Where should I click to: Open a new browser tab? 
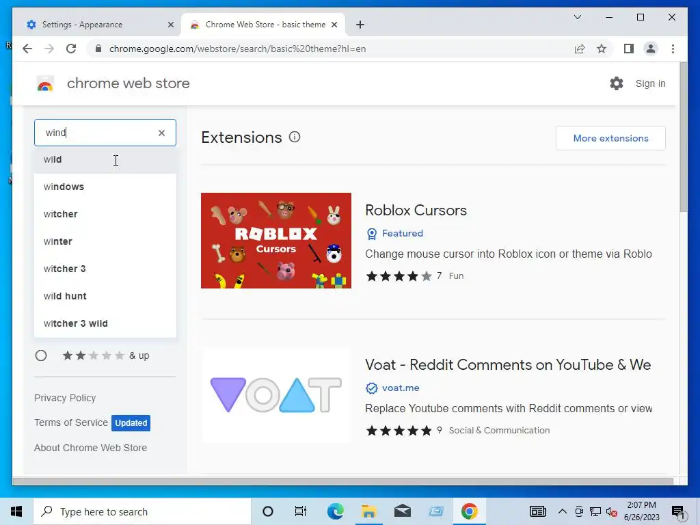(360, 25)
